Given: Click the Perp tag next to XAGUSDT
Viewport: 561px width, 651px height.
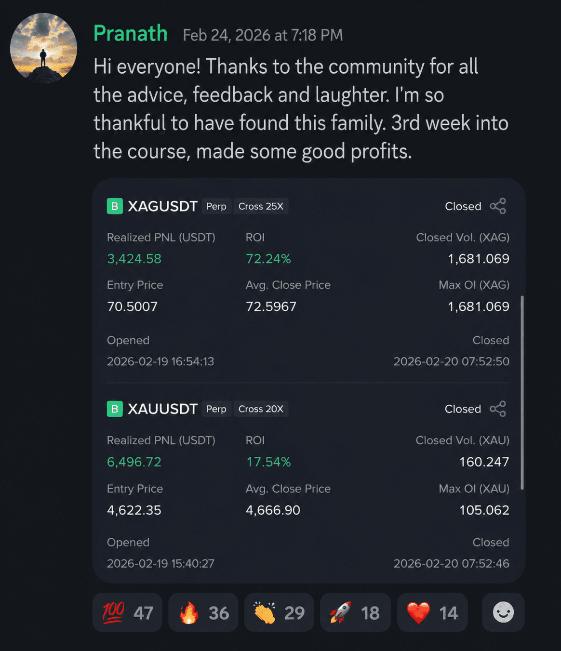Looking at the screenshot, I should tap(216, 206).
